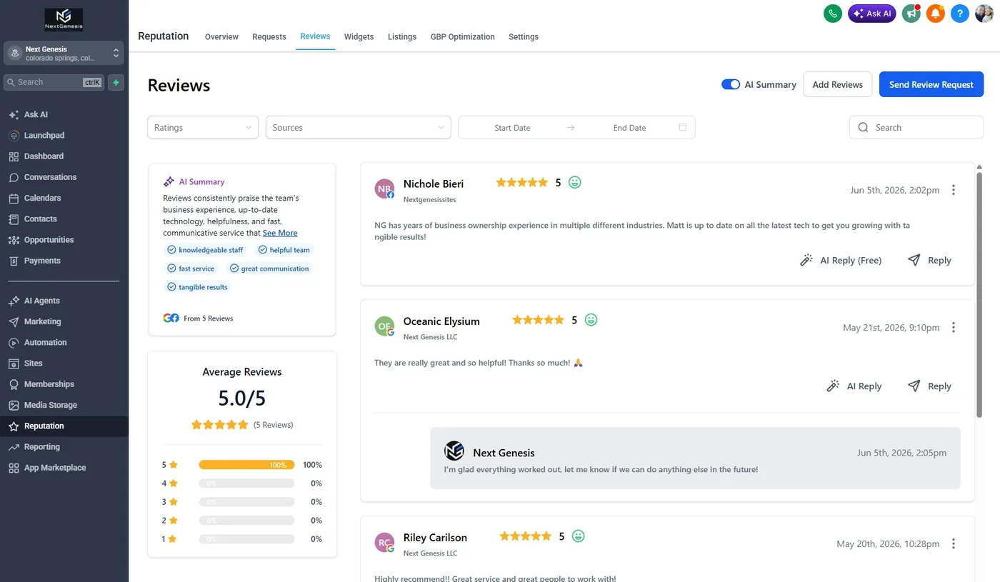Click the End Date field
This screenshot has width=1000, height=582.
pyautogui.click(x=629, y=128)
